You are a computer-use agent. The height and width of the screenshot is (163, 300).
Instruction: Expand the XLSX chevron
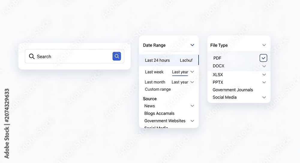point(264,74)
